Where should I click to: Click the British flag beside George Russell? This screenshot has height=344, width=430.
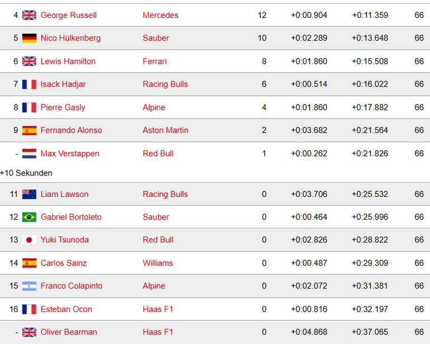point(29,15)
